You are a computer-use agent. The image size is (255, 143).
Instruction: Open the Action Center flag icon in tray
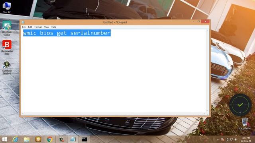[222, 139]
